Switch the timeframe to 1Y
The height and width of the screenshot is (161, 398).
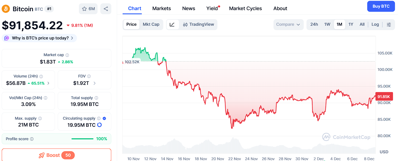(351, 24)
